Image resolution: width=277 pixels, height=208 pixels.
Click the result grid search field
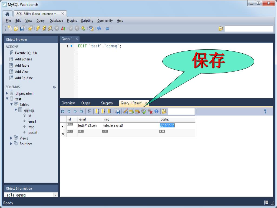point(181,111)
